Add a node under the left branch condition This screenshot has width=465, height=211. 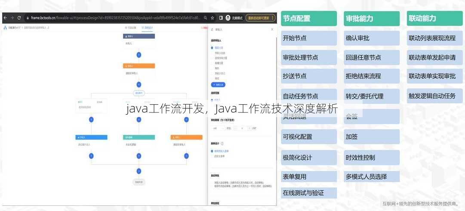tap(91, 119)
